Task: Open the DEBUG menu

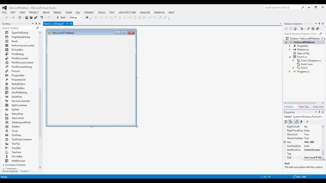Action: click(x=57, y=12)
